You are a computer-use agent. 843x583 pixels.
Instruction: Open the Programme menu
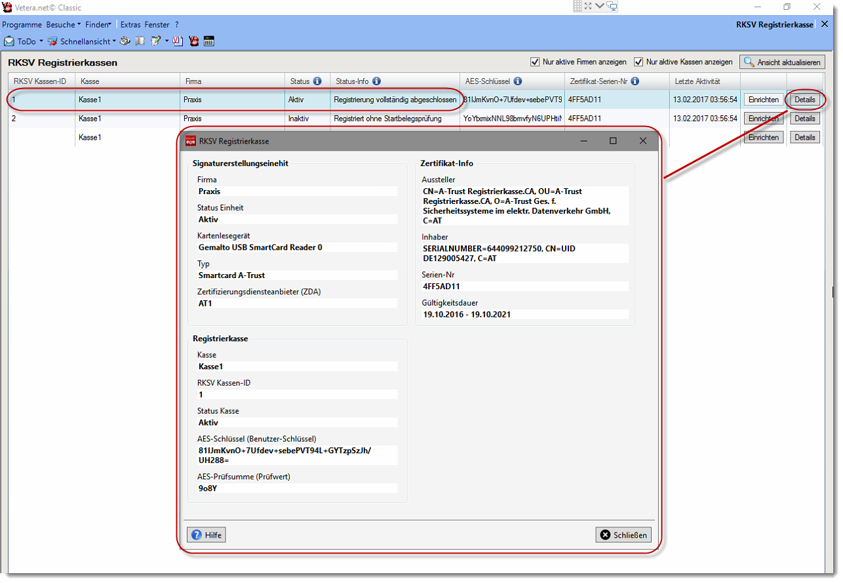pyautogui.click(x=22, y=24)
